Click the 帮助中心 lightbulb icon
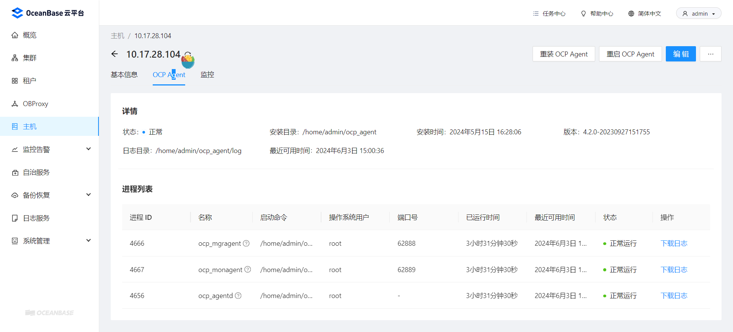The width and height of the screenshot is (733, 332). pyautogui.click(x=583, y=14)
